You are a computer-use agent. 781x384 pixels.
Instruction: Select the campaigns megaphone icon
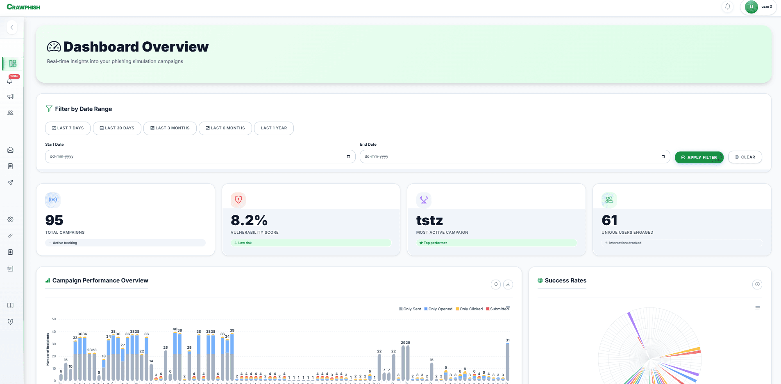coord(10,97)
